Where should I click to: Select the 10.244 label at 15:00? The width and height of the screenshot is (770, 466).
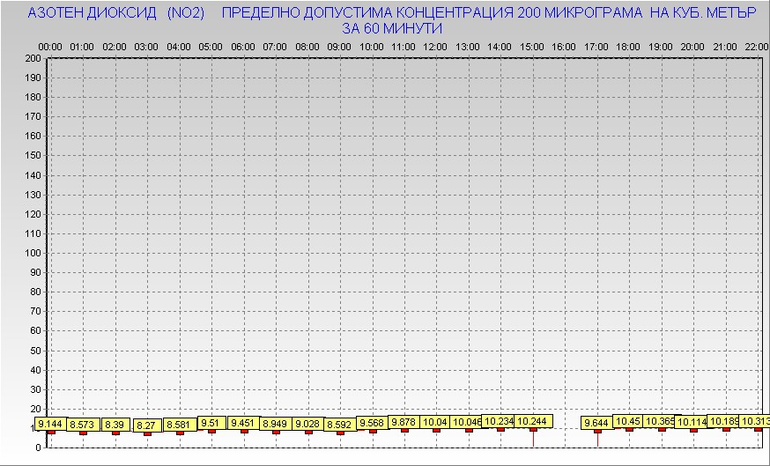pyautogui.click(x=532, y=422)
